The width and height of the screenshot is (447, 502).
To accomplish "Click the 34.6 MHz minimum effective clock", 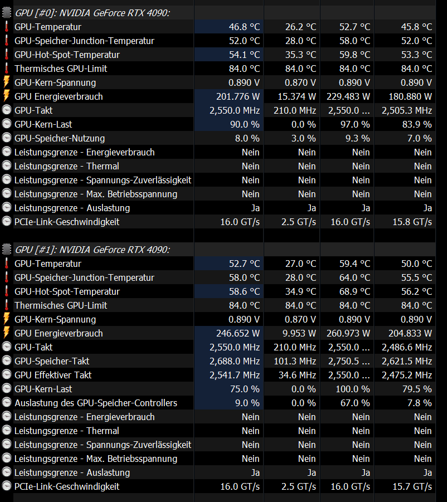I will pyautogui.click(x=297, y=375).
